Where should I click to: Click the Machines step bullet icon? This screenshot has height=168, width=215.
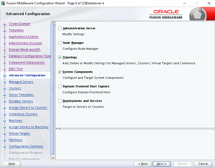[x=5, y=120]
